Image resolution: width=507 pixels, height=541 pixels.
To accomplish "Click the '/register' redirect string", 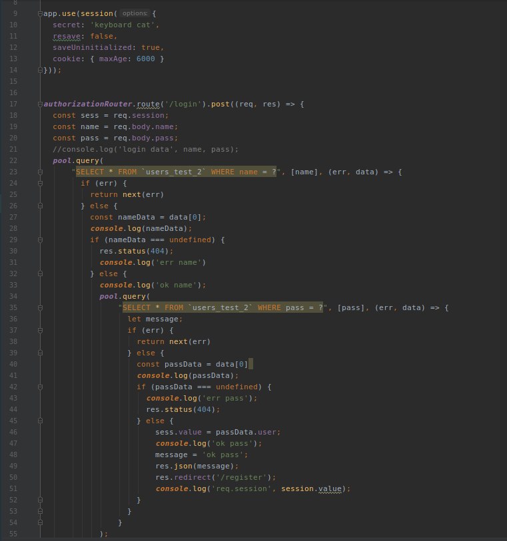I will pyautogui.click(x=241, y=478).
